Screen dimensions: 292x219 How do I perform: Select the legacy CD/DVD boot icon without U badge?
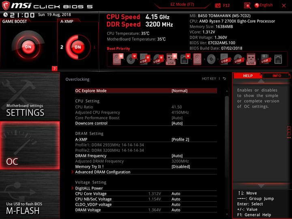211,59
